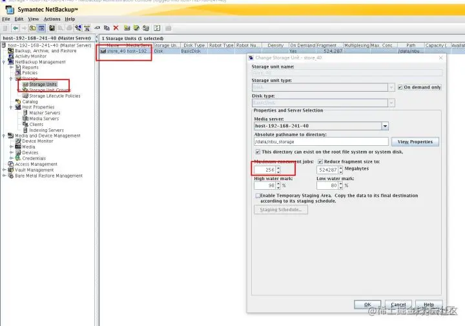The image size is (465, 326).
Task: Open the View menu
Action: click(33, 19)
